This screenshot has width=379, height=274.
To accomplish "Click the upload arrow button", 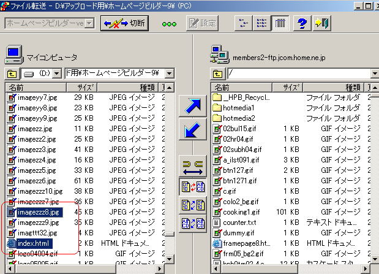I will click(x=193, y=107).
